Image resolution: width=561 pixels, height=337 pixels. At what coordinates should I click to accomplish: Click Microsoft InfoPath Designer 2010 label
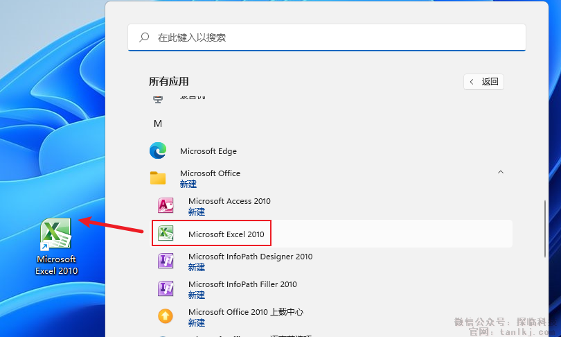(x=251, y=257)
